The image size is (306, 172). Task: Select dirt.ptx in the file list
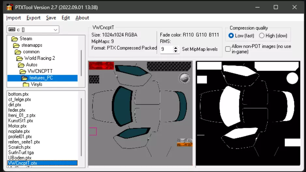pyautogui.click(x=15, y=105)
